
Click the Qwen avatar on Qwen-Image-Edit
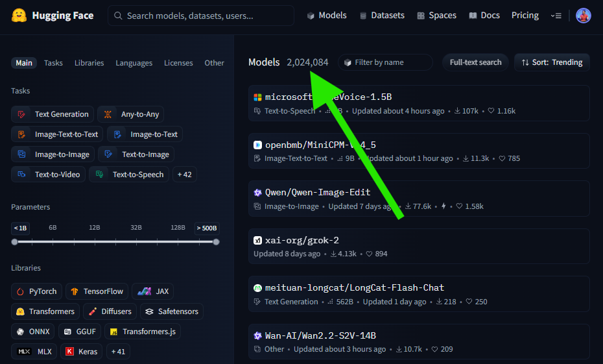[x=257, y=193]
